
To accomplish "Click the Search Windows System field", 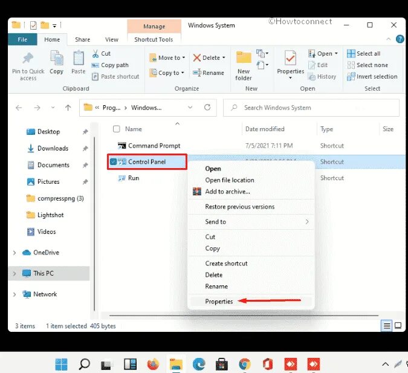I will pos(311,108).
